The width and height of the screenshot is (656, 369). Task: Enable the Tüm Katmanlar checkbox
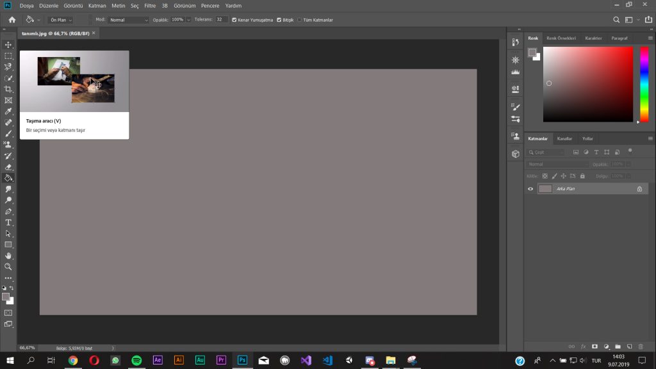click(x=299, y=20)
